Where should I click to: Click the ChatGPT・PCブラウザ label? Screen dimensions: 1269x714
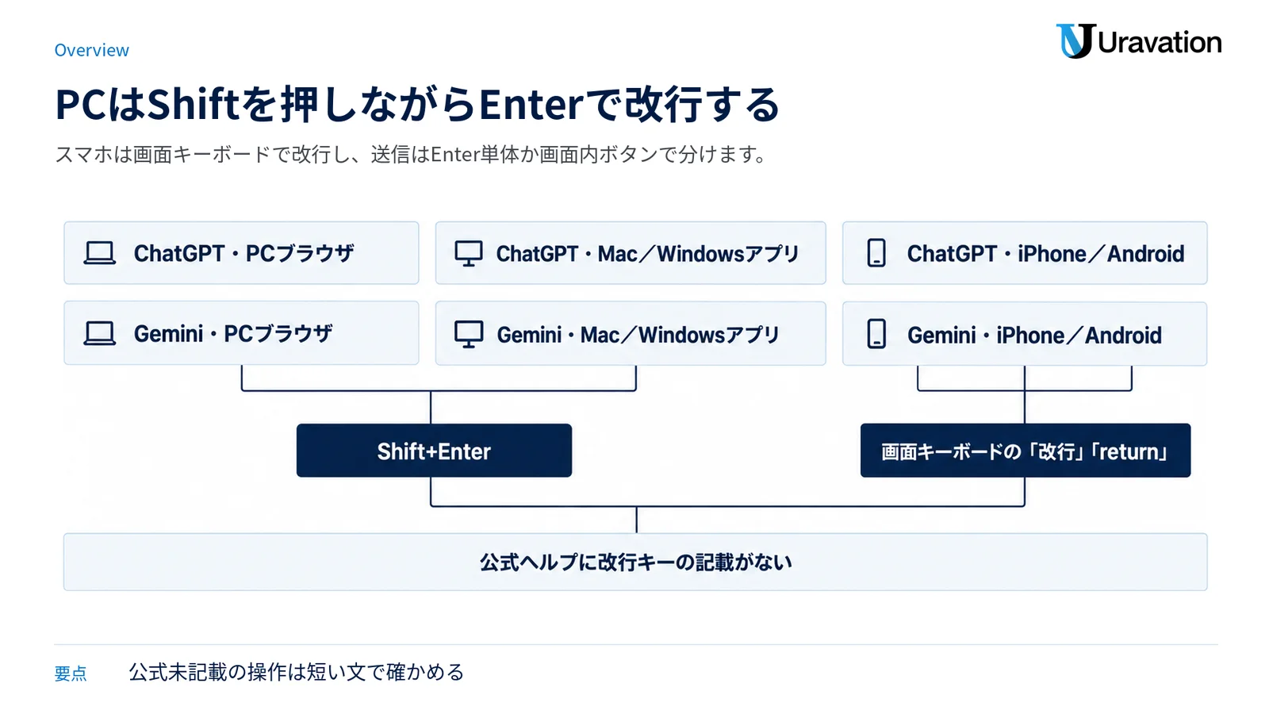[243, 253]
